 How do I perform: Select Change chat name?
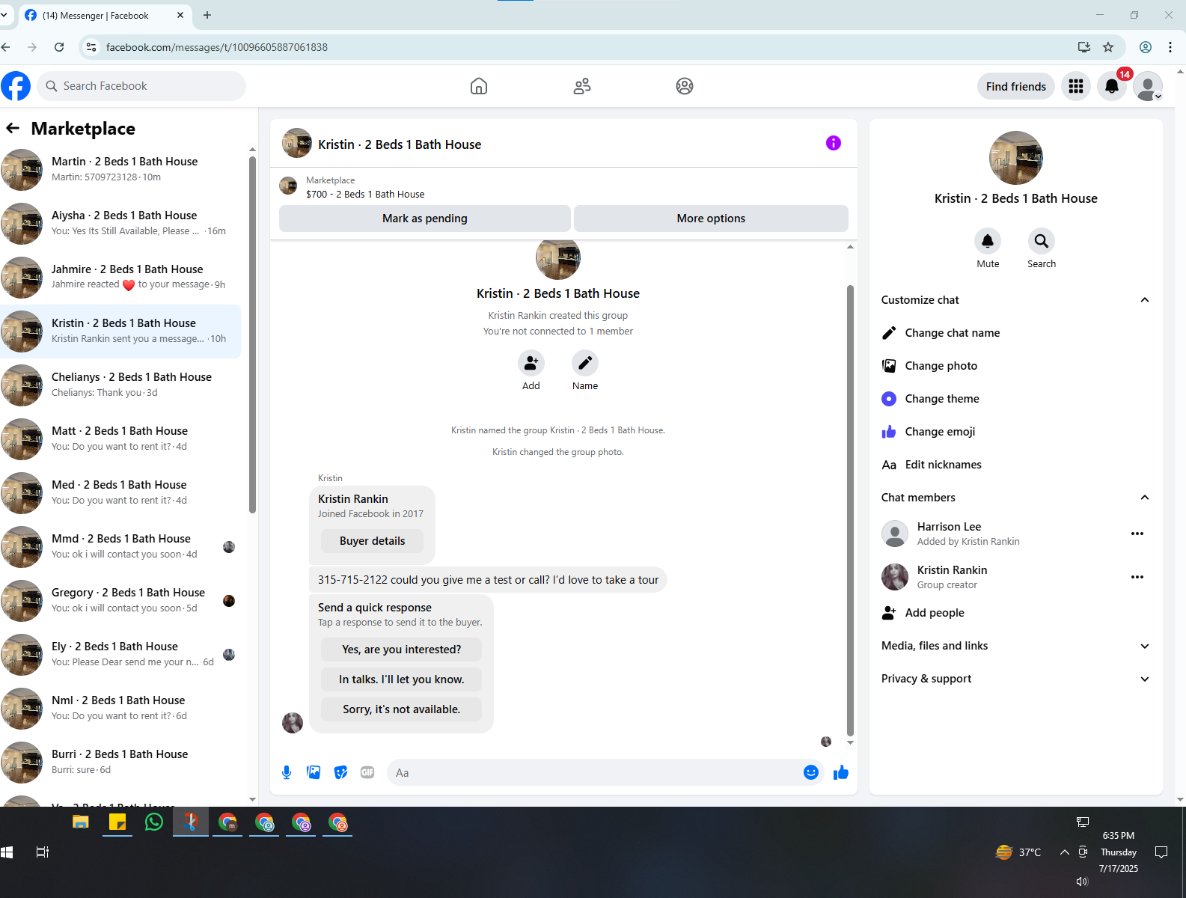(x=1016, y=333)
